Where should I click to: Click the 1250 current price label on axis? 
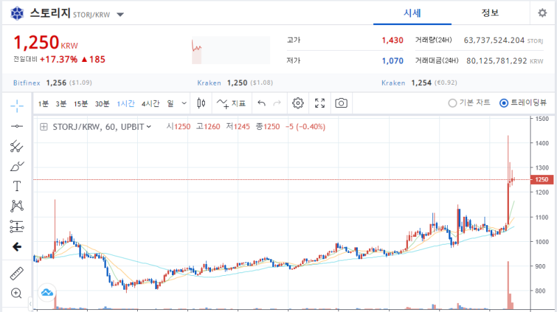[x=542, y=179]
